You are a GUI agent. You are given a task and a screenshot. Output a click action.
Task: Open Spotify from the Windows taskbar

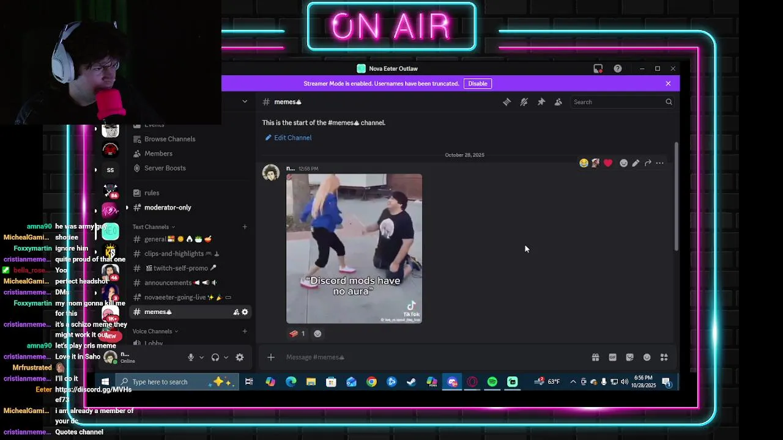pyautogui.click(x=492, y=382)
